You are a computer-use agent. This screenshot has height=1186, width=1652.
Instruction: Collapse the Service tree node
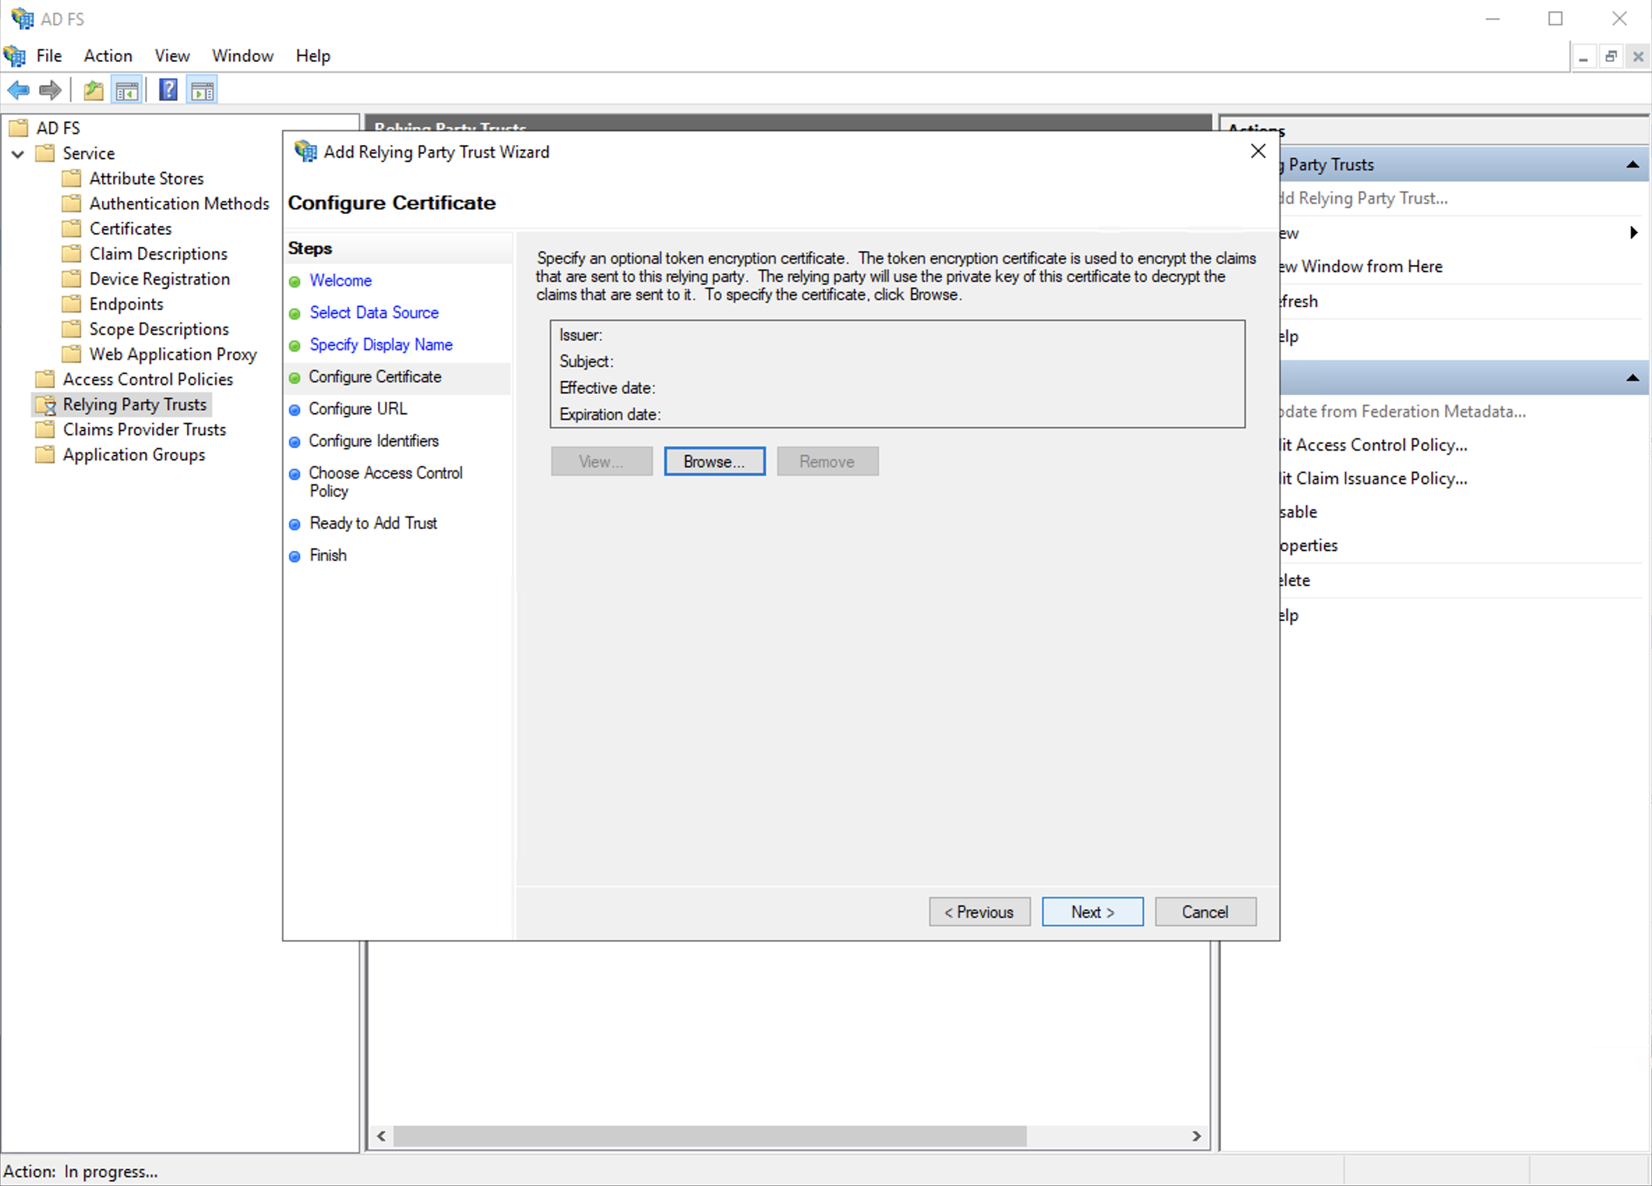point(18,153)
